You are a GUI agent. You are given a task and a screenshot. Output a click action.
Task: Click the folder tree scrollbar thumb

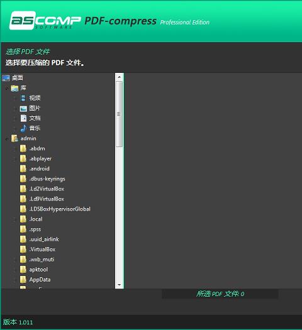[x=119, y=114]
